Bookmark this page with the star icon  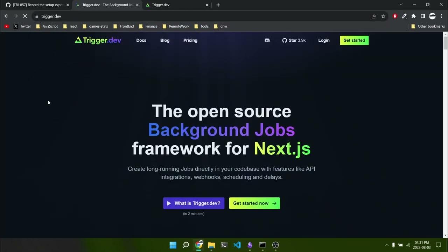[x=383, y=16]
